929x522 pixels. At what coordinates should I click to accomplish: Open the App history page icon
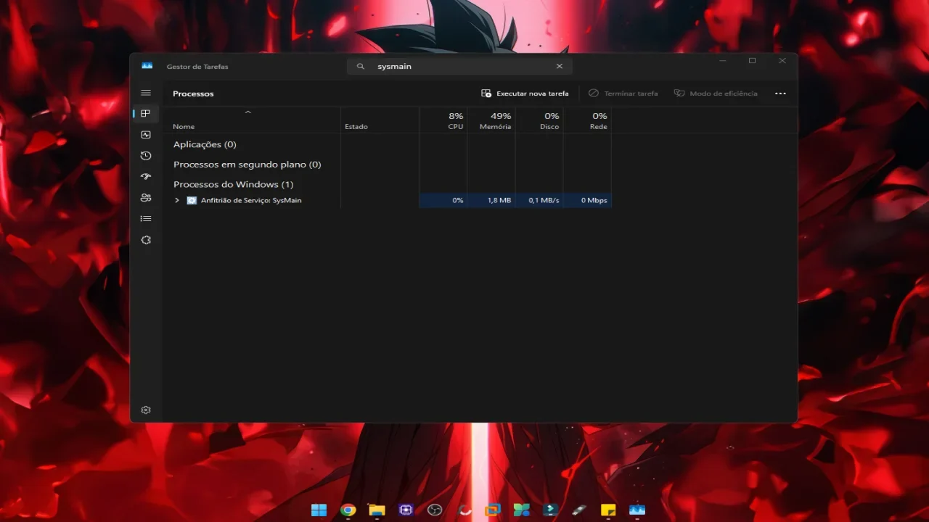tap(146, 156)
